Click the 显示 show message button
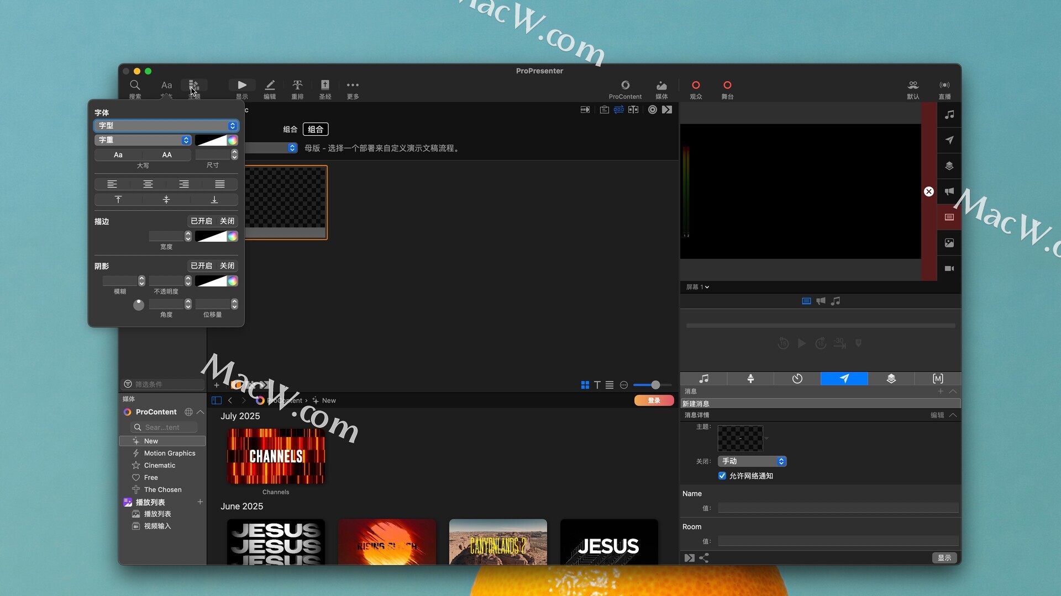1061x596 pixels. click(944, 558)
